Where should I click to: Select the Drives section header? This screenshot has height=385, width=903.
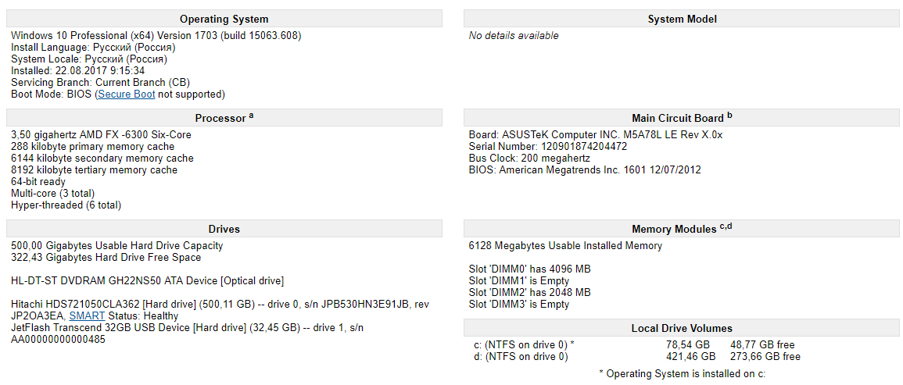coord(224,229)
